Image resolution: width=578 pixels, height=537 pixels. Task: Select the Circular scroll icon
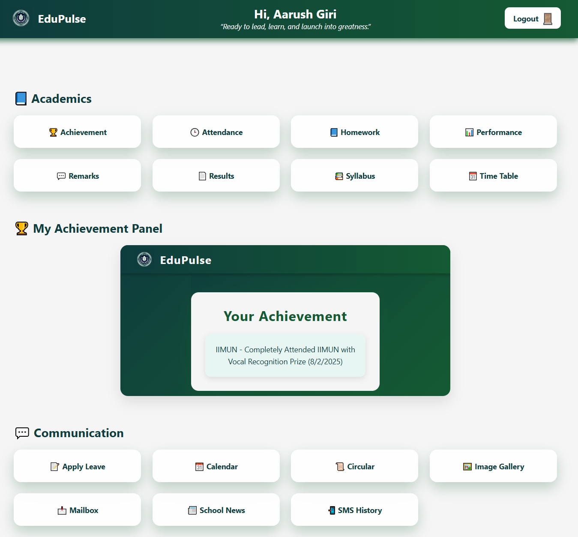340,466
